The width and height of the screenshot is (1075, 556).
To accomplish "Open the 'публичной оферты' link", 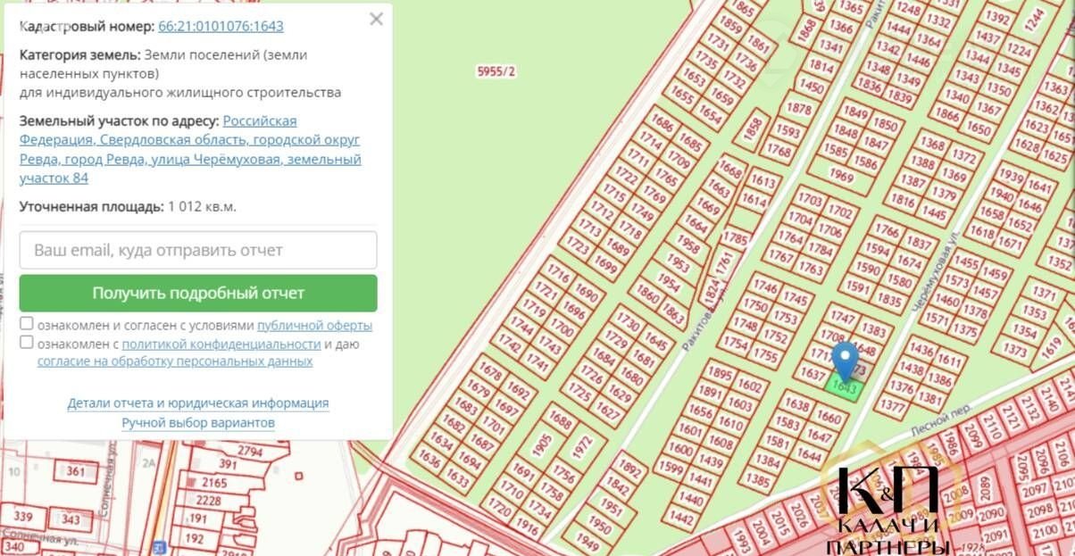I will point(314,326).
